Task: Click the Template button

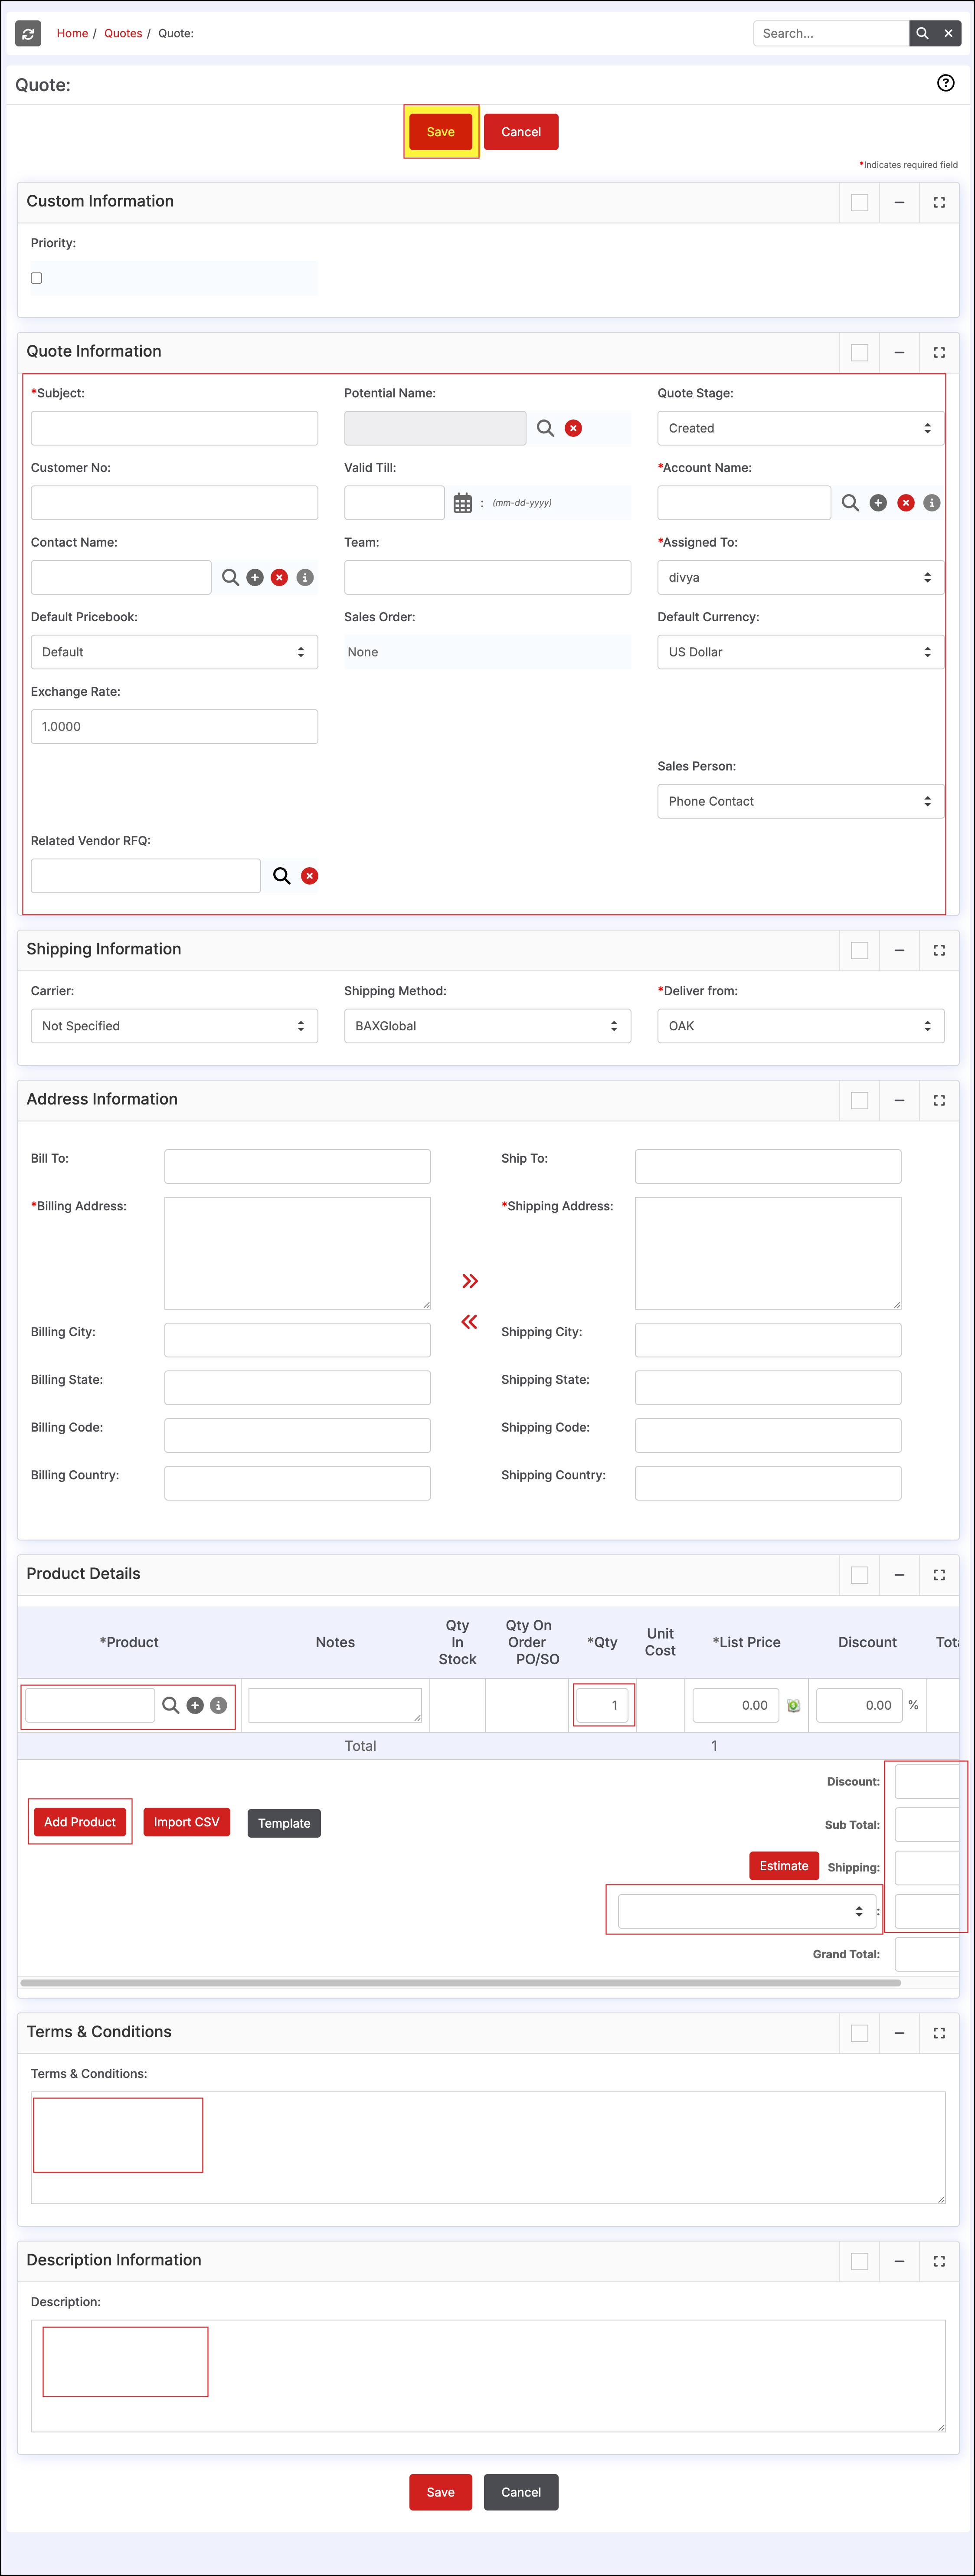Action: (x=284, y=1823)
